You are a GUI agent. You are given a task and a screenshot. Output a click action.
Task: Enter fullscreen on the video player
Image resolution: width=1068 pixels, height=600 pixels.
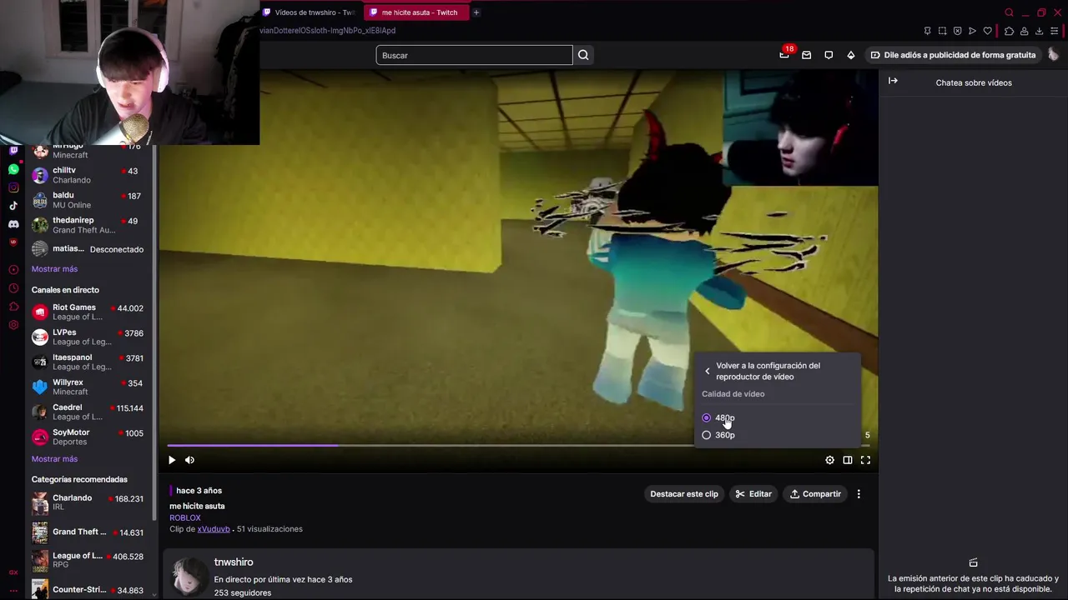point(865,460)
